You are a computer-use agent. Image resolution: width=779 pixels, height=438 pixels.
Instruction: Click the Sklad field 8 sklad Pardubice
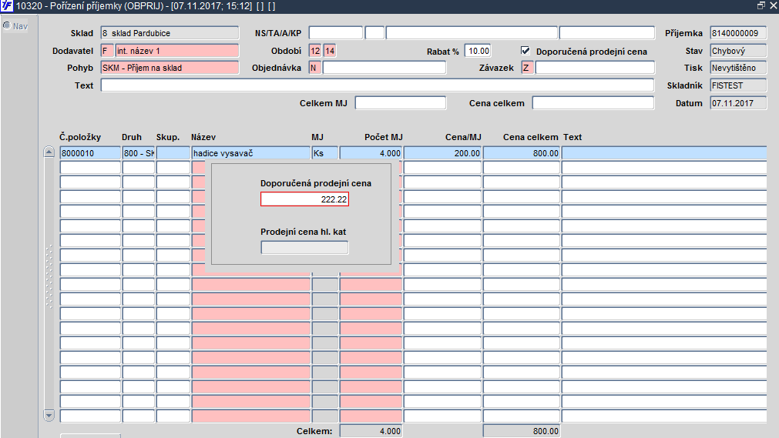pyautogui.click(x=170, y=33)
